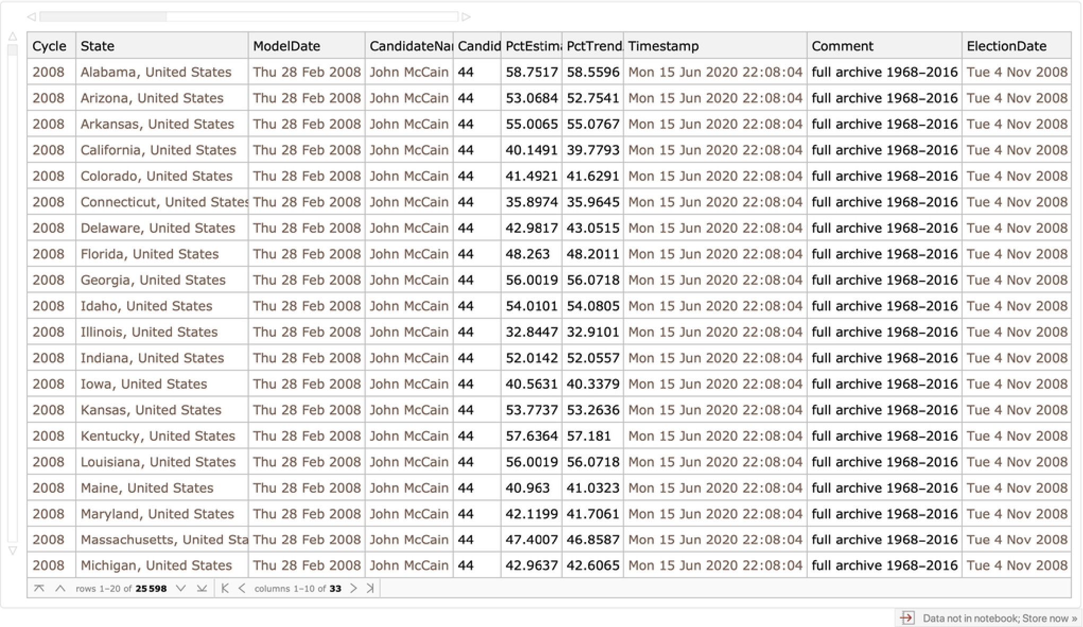Click Alabama, United States cell
Image resolution: width=1083 pixels, height=627 pixels.
[x=156, y=72]
